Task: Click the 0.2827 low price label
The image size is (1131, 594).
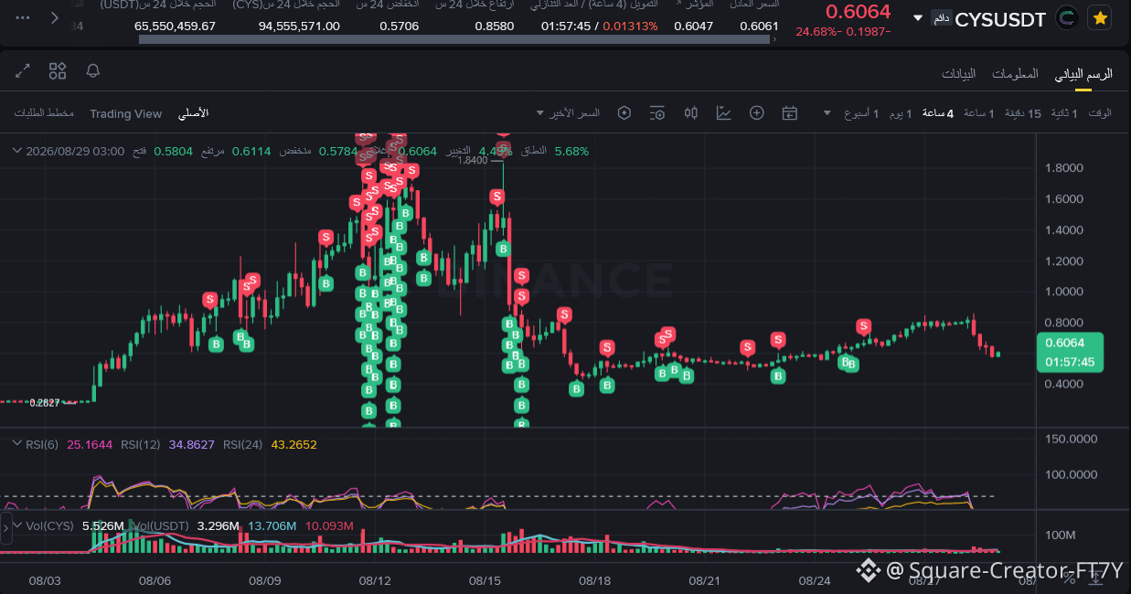Action: coord(45,402)
